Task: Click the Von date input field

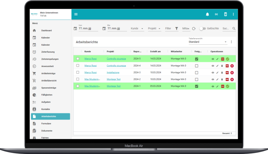Action: coord(88,29)
